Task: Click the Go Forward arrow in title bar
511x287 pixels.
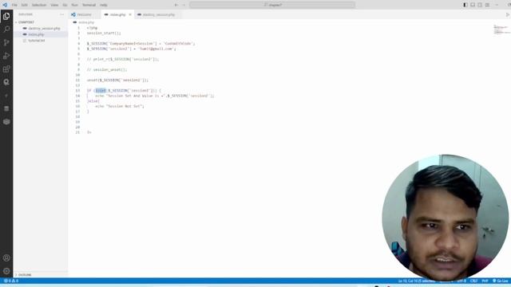Action: (x=184, y=5)
